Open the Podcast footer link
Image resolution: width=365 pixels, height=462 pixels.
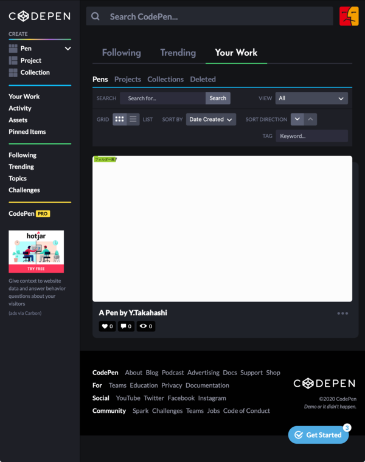click(x=173, y=373)
